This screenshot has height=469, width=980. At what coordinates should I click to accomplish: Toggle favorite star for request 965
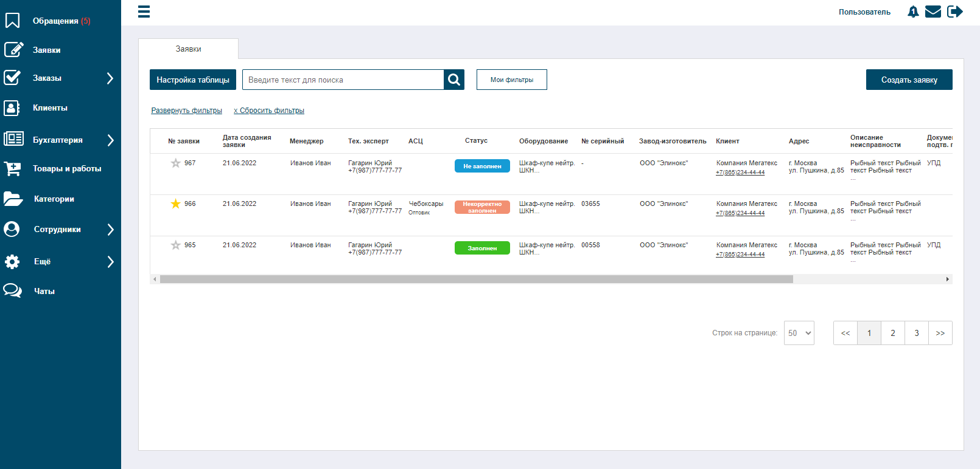pyautogui.click(x=176, y=245)
